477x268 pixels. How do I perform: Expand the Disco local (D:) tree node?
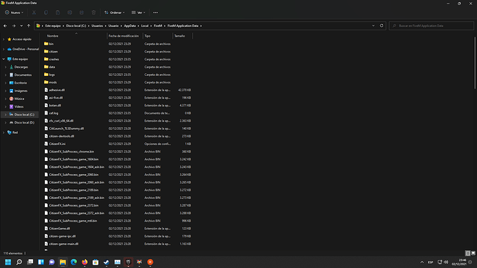point(6,122)
